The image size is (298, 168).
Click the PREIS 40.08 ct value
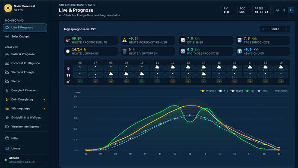pos(261,12)
